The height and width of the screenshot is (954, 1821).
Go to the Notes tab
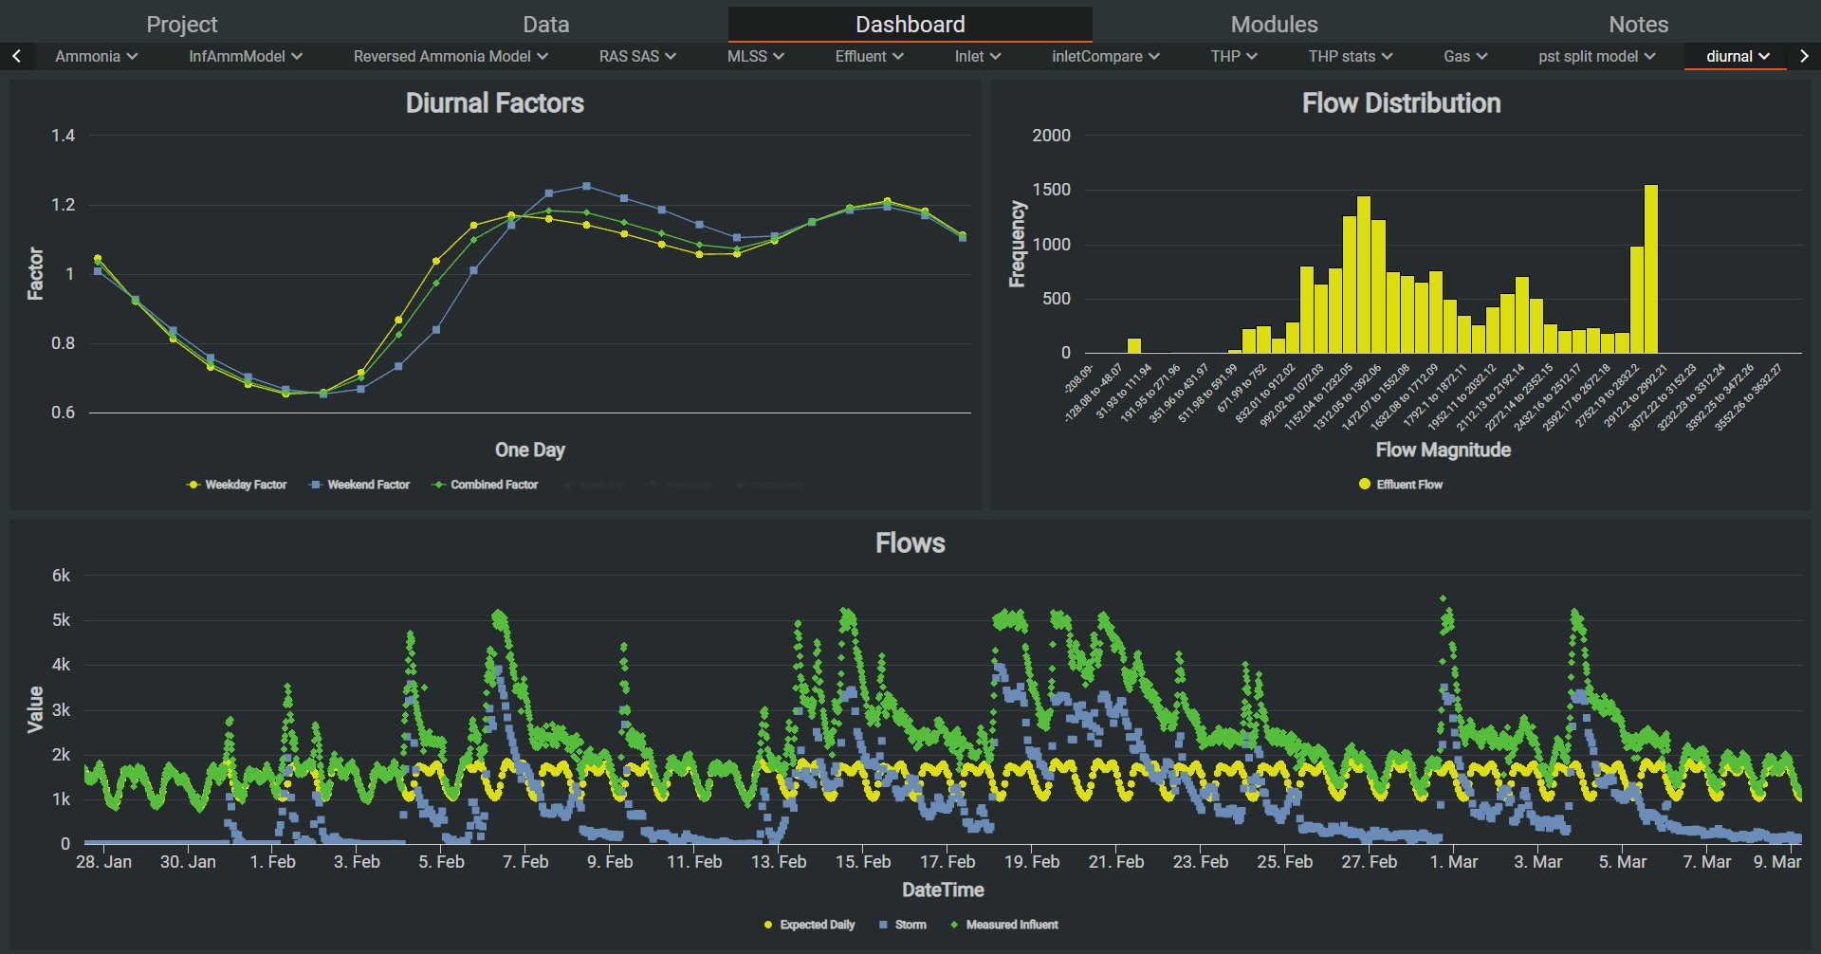coord(1638,25)
